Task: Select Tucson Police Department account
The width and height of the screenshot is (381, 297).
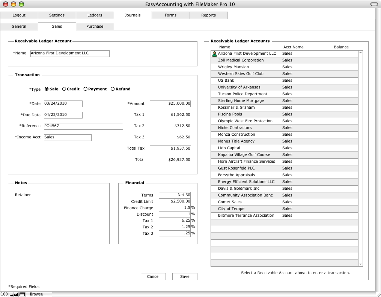Action: click(285, 94)
